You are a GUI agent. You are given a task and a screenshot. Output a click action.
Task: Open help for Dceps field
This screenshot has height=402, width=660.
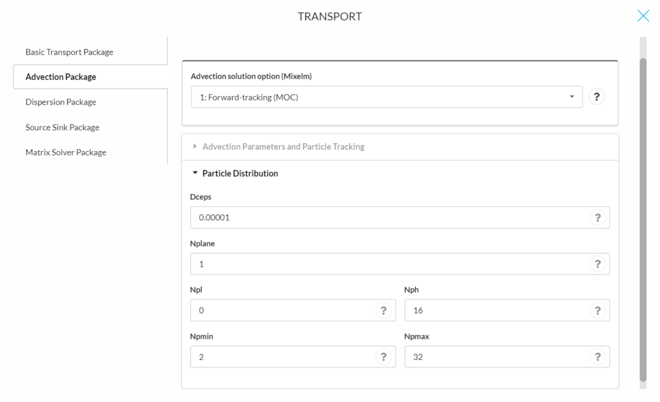click(597, 217)
